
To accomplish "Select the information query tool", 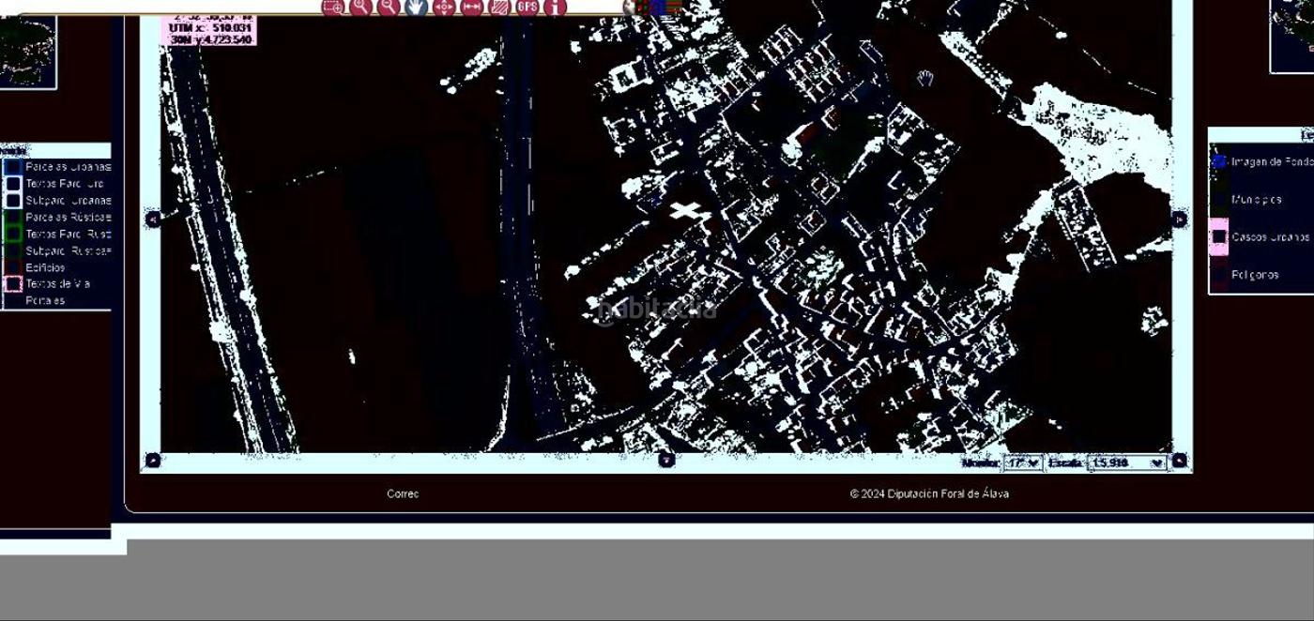I will coord(556,8).
